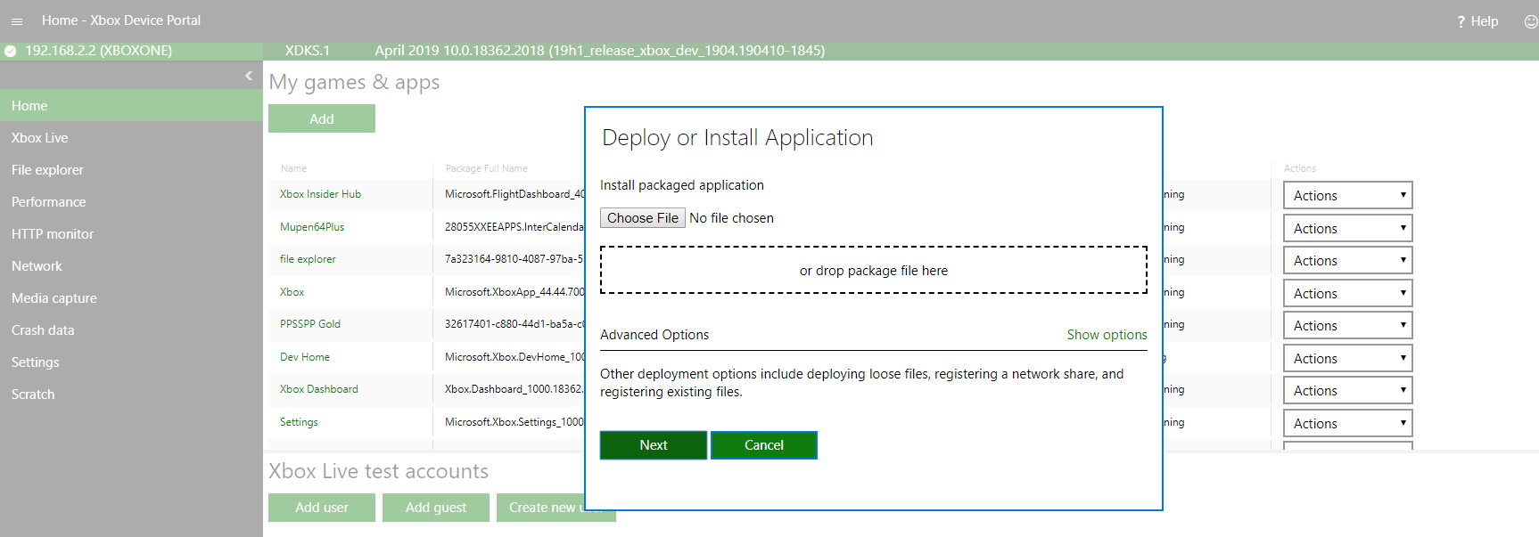
Task: Expand Actions dropdown for PPSSPP Gold
Action: [x=1346, y=326]
